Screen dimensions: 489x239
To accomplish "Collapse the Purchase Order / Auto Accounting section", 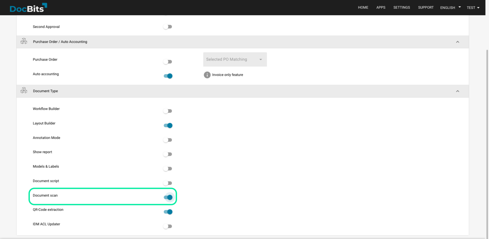I will click(457, 42).
